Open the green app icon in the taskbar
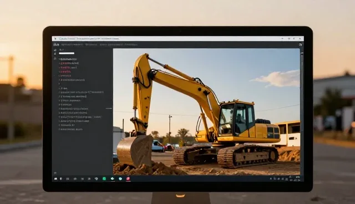355x204 pixels. point(104,178)
